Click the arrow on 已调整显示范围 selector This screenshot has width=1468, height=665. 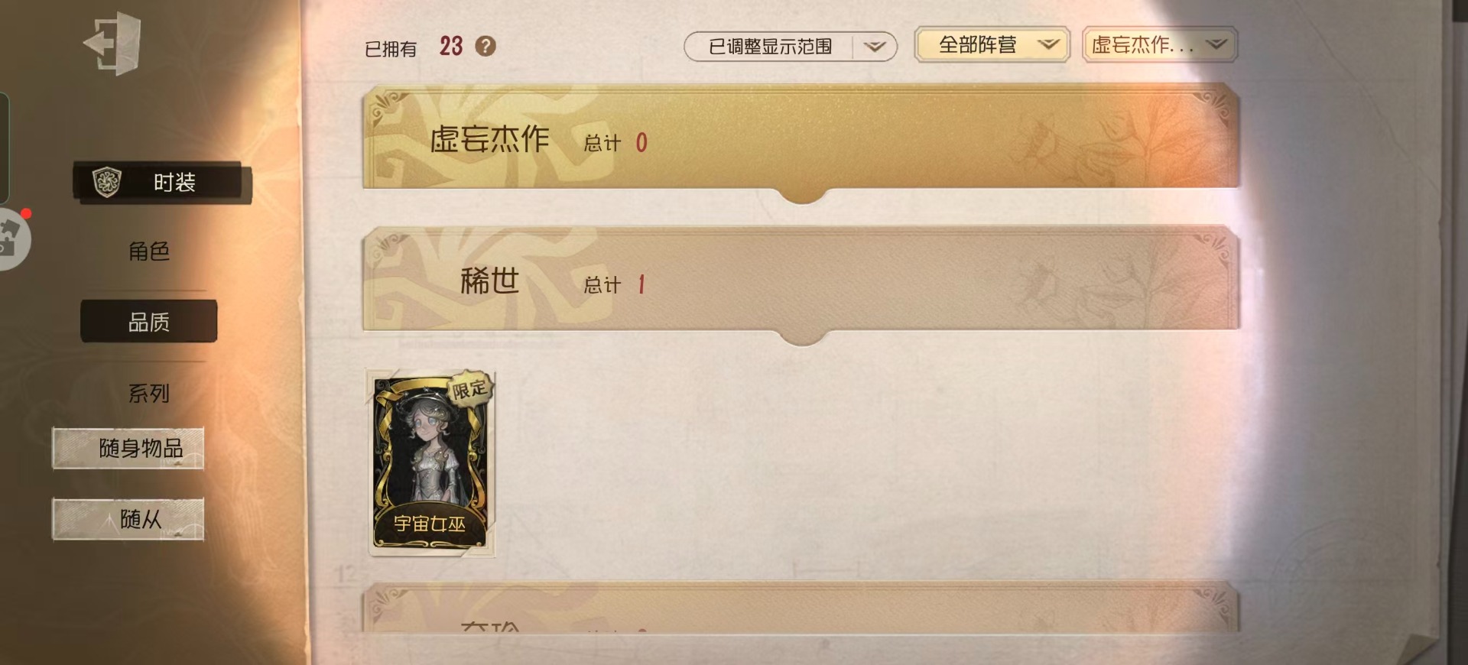tap(875, 47)
